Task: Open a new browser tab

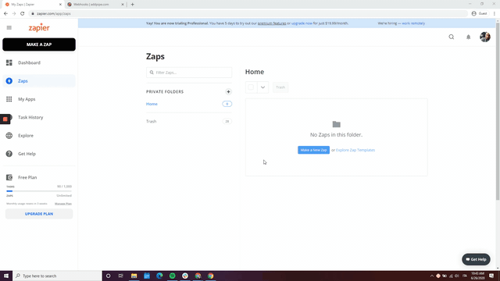Action: coord(132,5)
